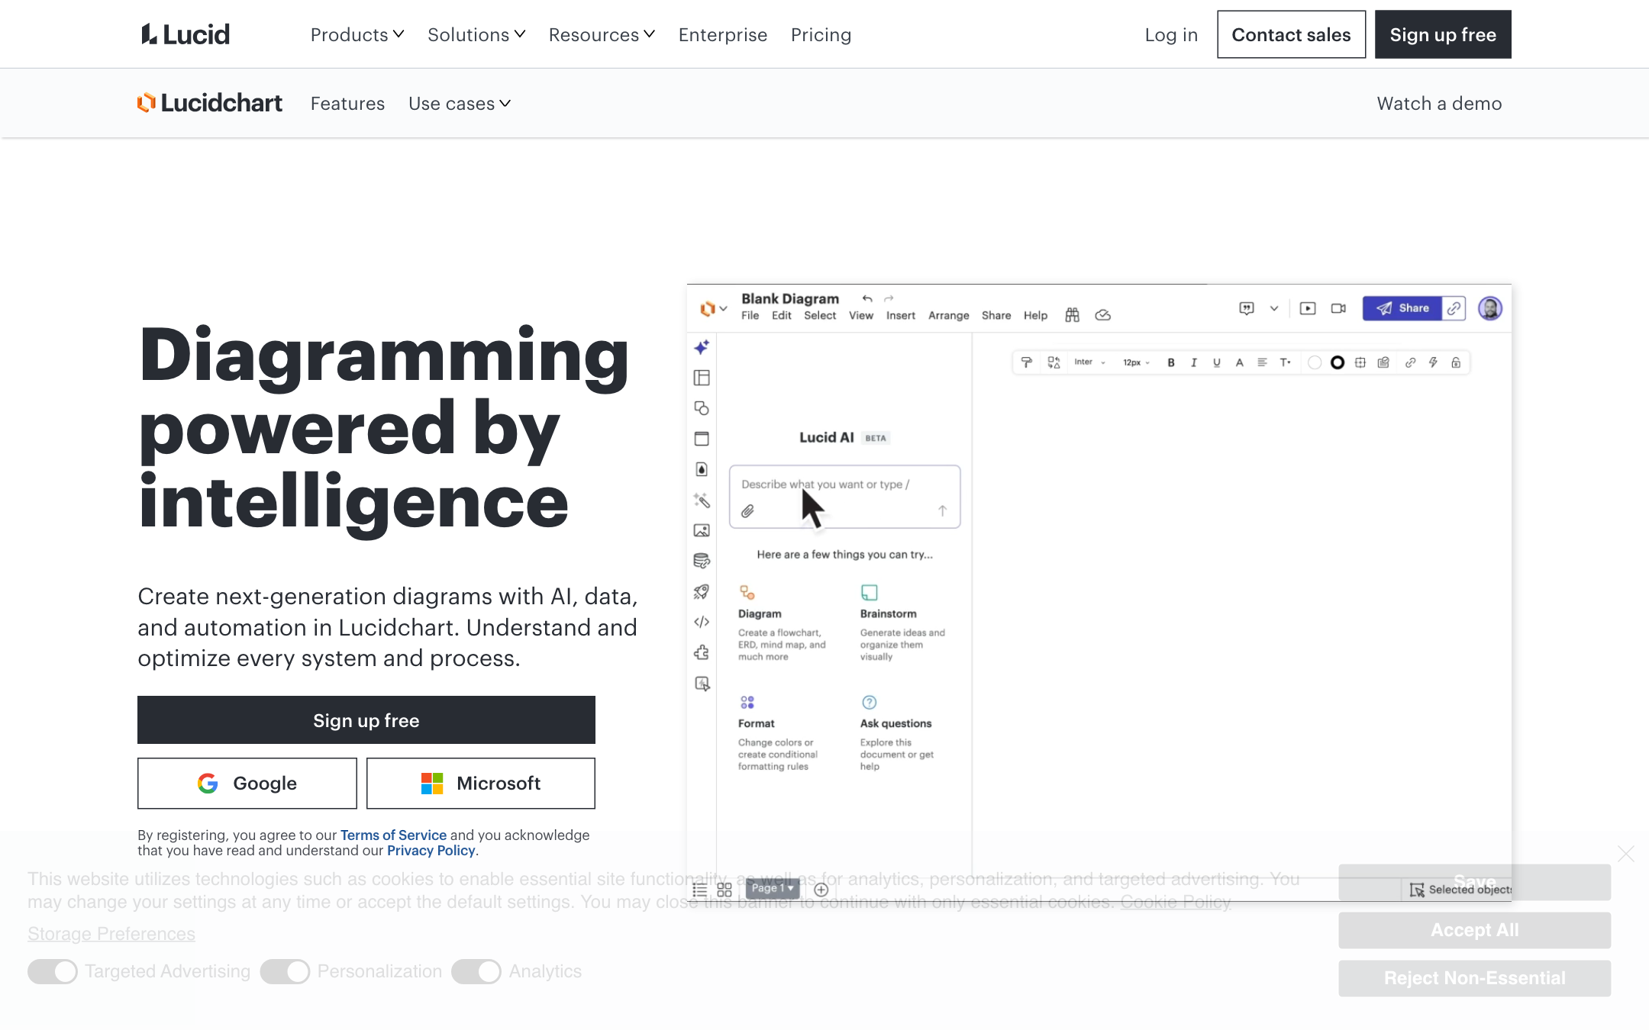
Task: Toggle Analytics cookie switch
Action: [x=476, y=971]
